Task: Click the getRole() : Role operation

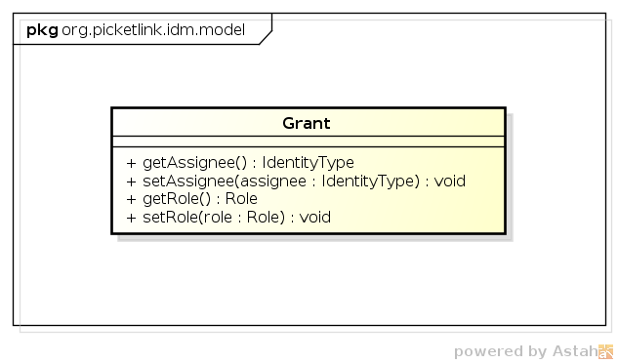Action: tap(191, 199)
